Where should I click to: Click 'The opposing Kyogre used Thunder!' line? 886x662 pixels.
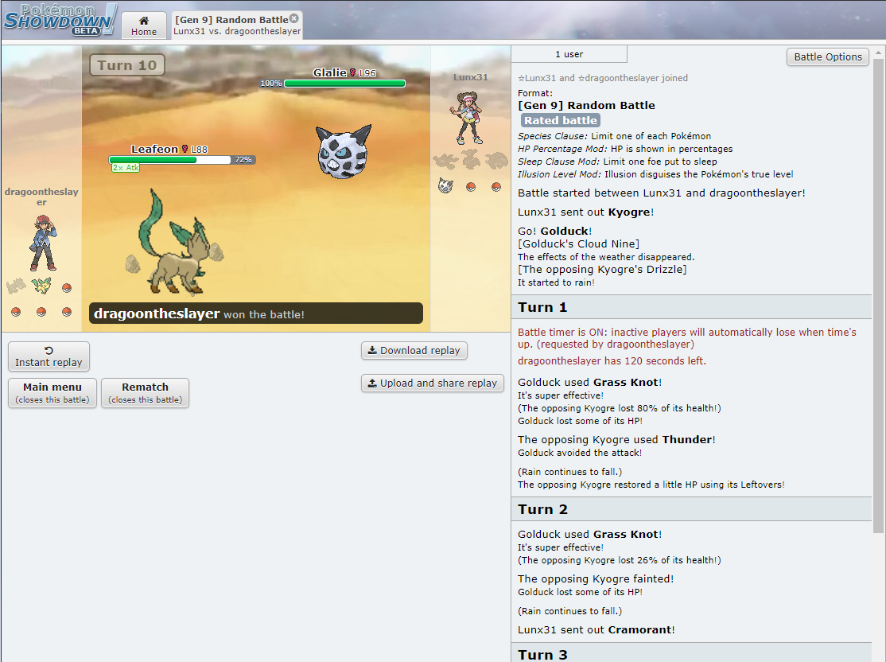[x=616, y=439]
